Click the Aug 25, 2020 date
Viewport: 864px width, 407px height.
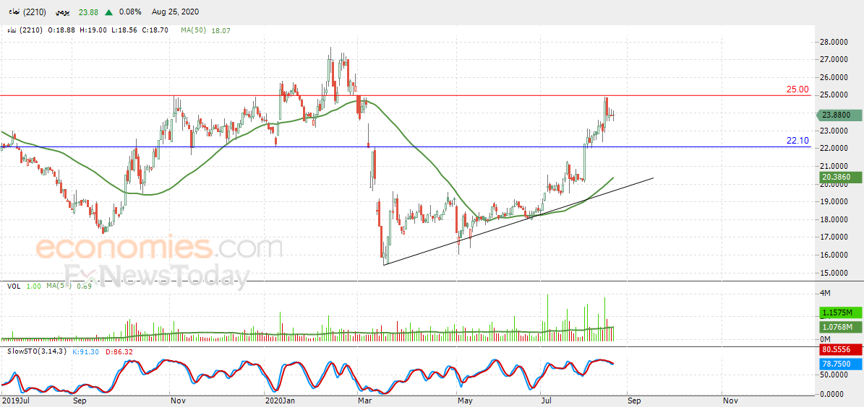coord(174,12)
